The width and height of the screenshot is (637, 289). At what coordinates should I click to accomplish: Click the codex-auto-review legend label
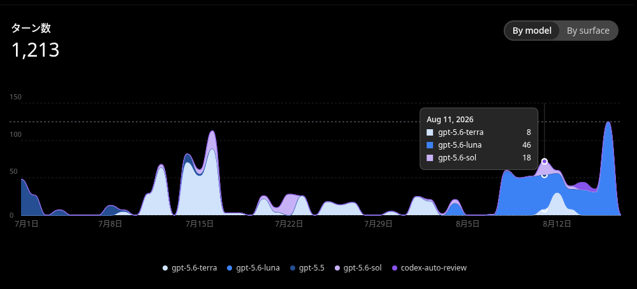[x=434, y=268]
